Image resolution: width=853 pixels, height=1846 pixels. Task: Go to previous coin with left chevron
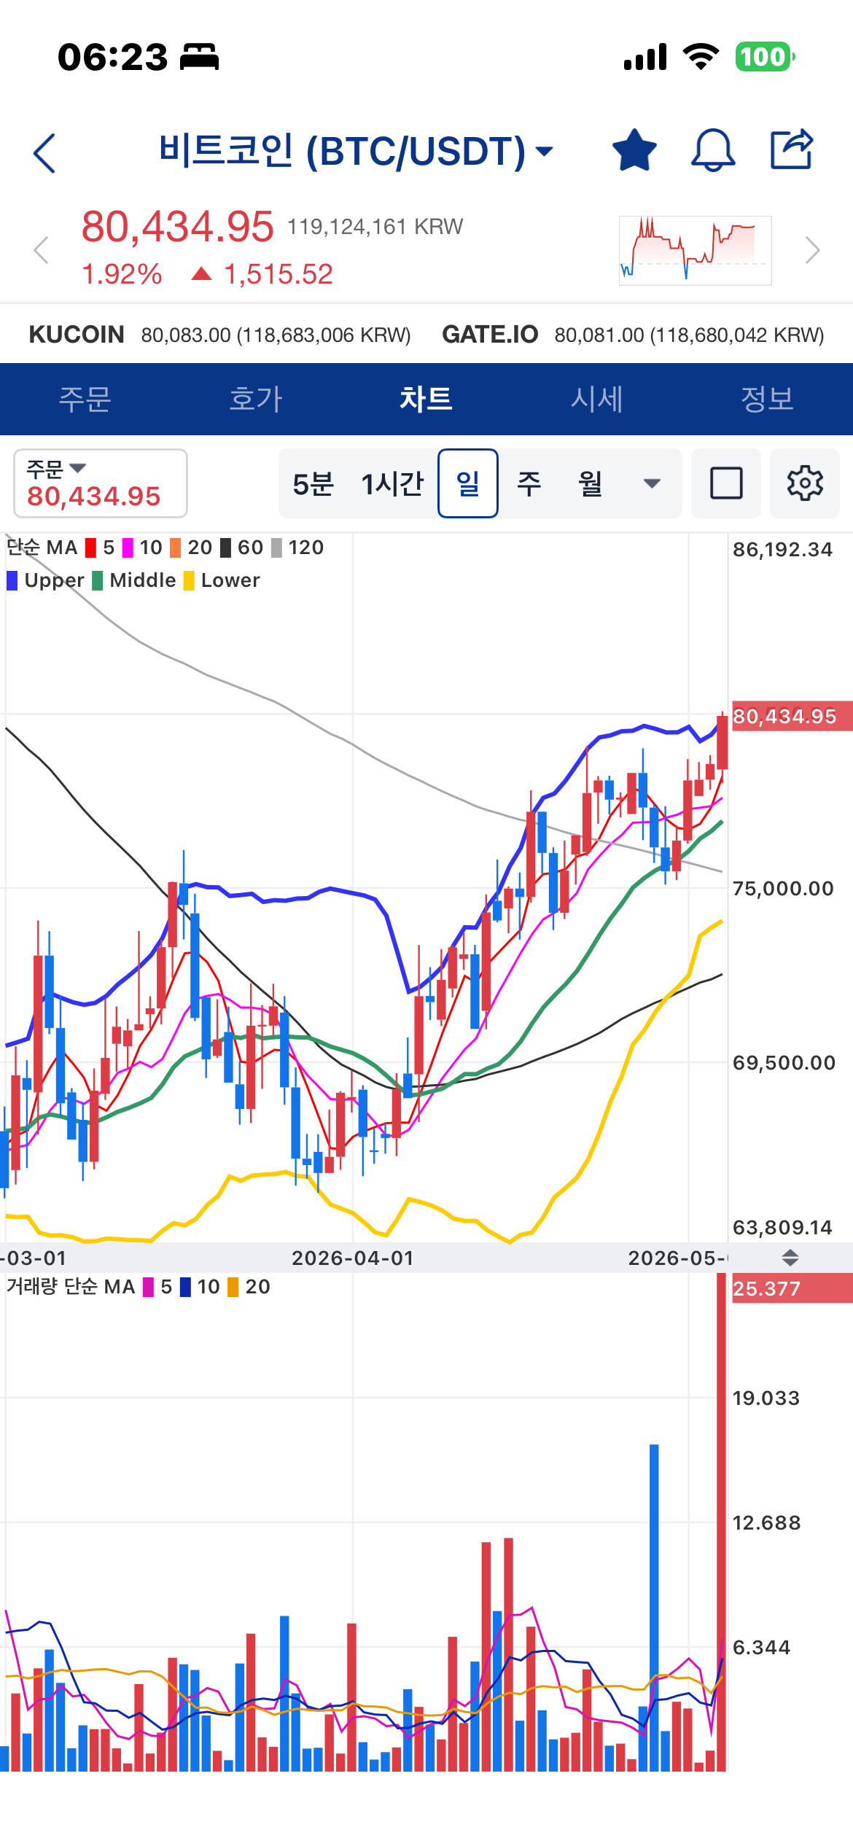pyautogui.click(x=41, y=250)
